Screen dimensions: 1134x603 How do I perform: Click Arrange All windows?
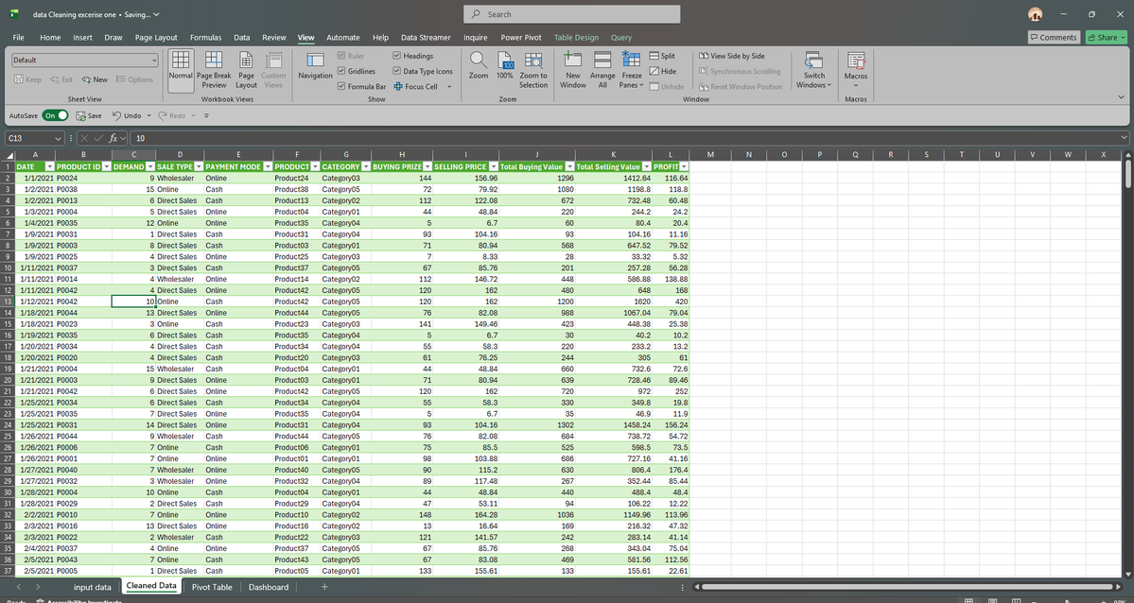coord(602,70)
